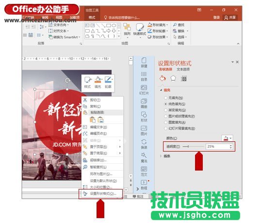Select the 图片或纹理填充(P) radio button
261x223 pixels.
click(165, 116)
